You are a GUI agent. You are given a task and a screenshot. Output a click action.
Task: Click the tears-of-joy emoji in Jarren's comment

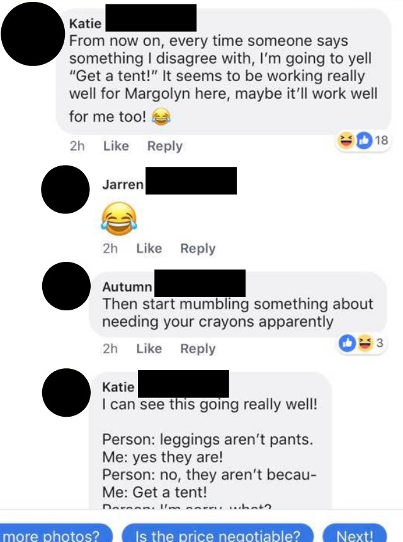[119, 219]
